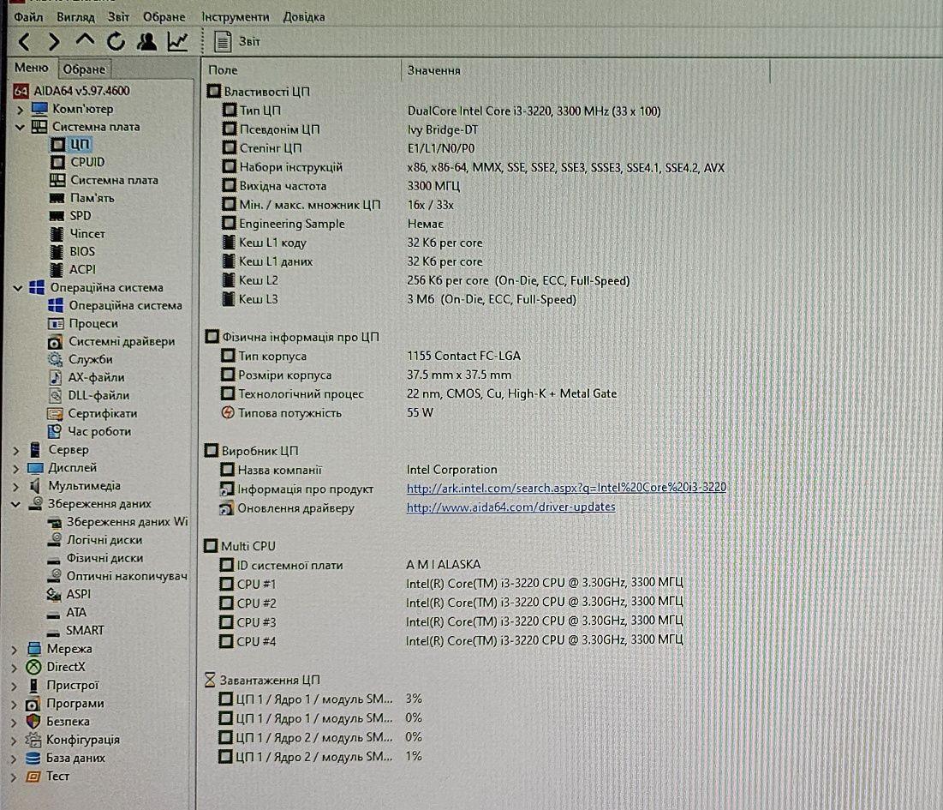Open the Звіт menu in menu bar
The width and height of the screenshot is (943, 810).
pyautogui.click(x=118, y=17)
